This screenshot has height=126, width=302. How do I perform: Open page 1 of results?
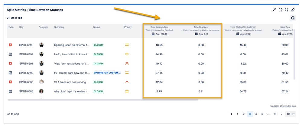(238, 114)
